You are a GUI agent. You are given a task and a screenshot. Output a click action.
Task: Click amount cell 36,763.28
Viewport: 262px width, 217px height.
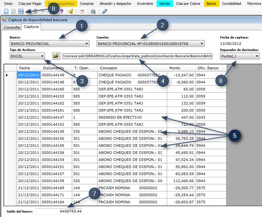click(181, 139)
